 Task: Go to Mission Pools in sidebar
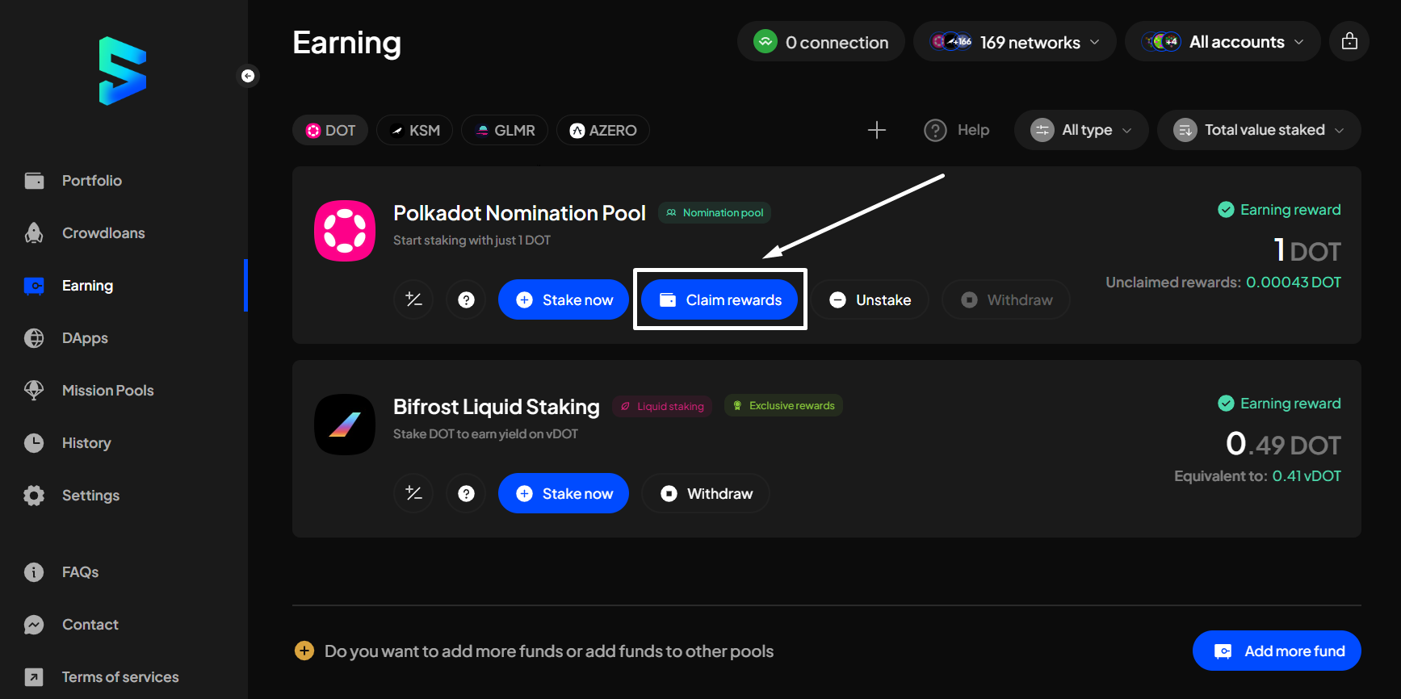[107, 391]
